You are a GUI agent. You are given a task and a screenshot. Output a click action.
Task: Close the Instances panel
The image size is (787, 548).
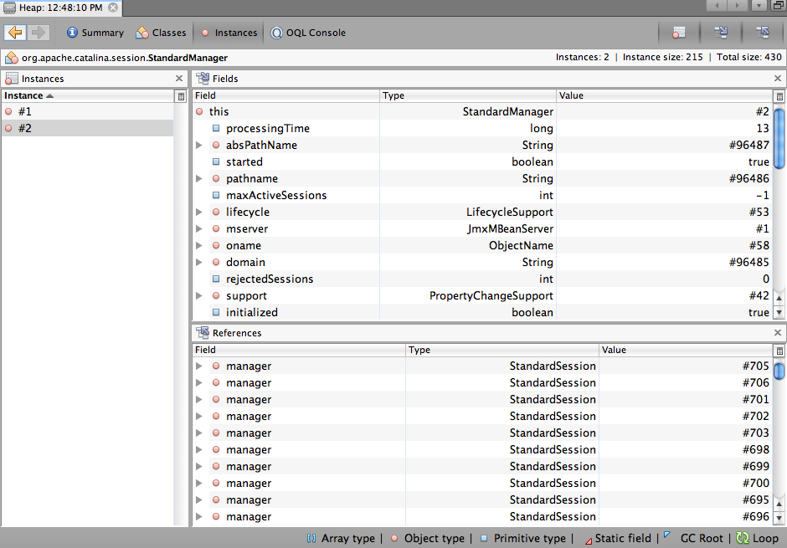[x=179, y=79]
